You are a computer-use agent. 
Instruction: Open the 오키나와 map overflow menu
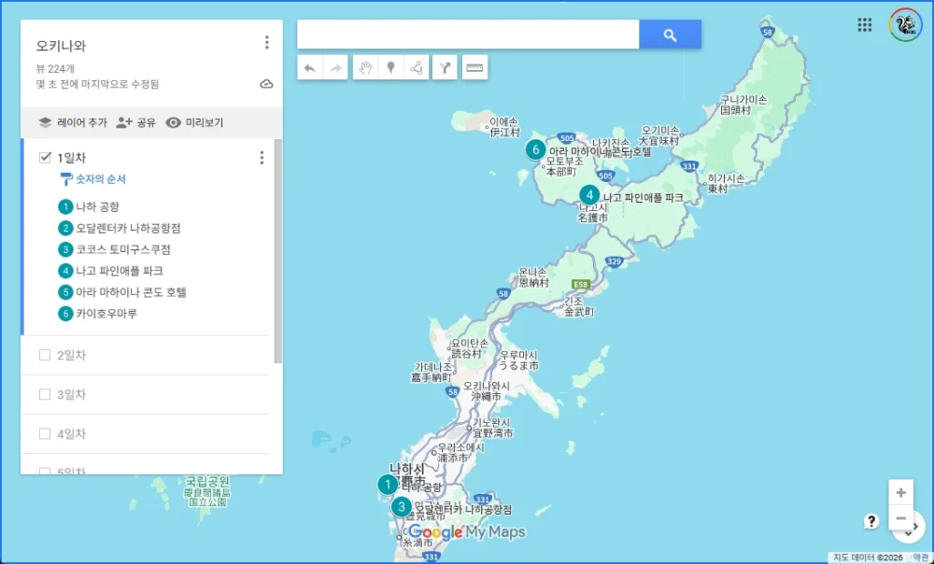pos(267,41)
